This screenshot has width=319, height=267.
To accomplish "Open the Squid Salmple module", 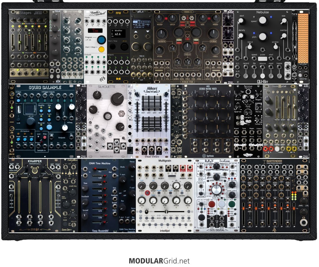I will point(45,121).
